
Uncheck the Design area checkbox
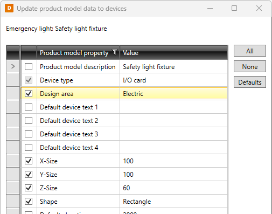(x=29, y=94)
